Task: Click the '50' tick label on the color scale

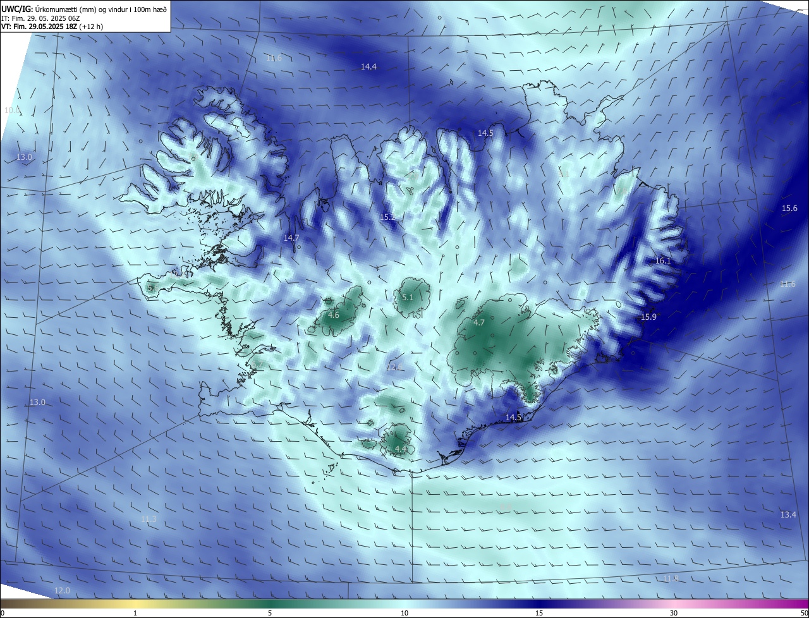Action: pyautogui.click(x=804, y=613)
